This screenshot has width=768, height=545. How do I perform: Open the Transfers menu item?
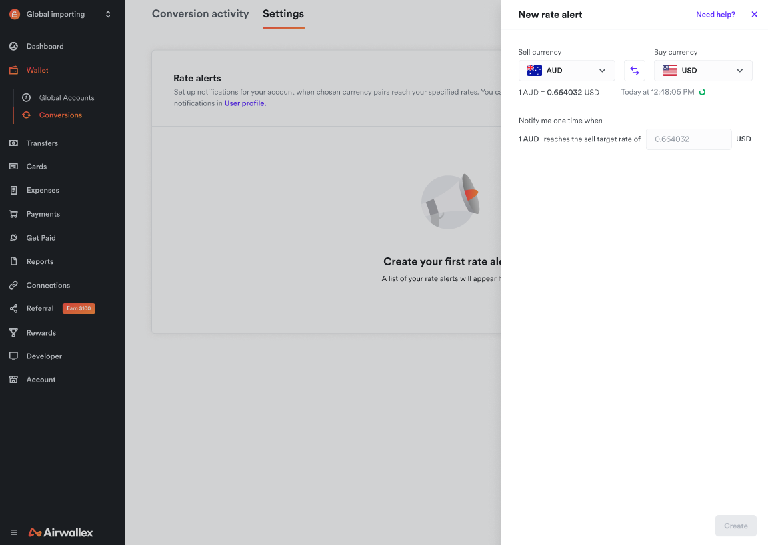42,143
